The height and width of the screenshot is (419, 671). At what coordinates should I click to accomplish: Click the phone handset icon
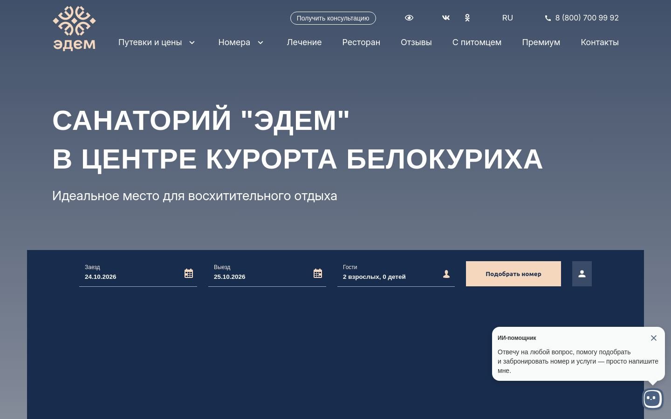(548, 18)
